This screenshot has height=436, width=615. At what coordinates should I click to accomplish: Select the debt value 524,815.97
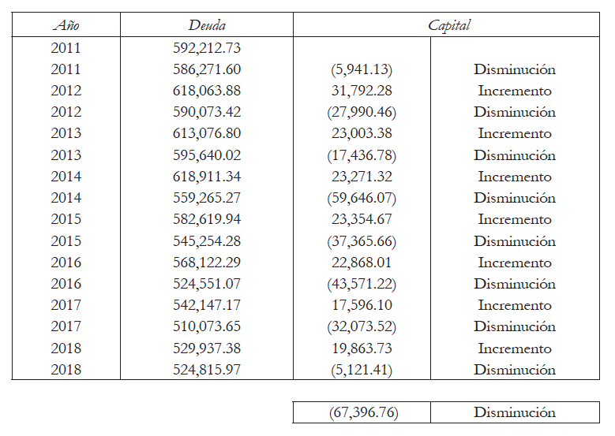pos(207,370)
